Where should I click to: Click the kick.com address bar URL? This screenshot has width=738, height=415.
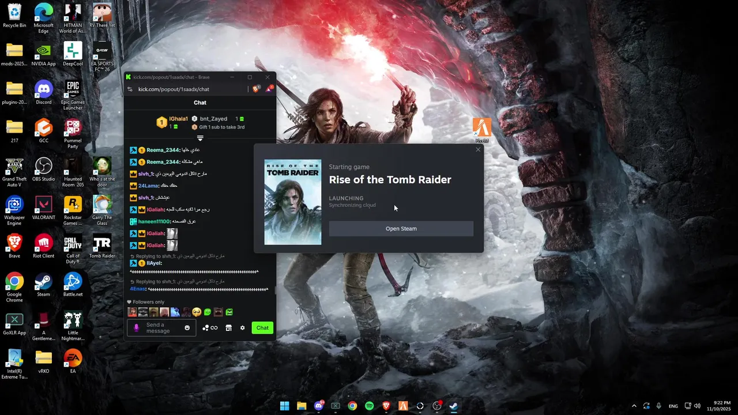(x=174, y=89)
